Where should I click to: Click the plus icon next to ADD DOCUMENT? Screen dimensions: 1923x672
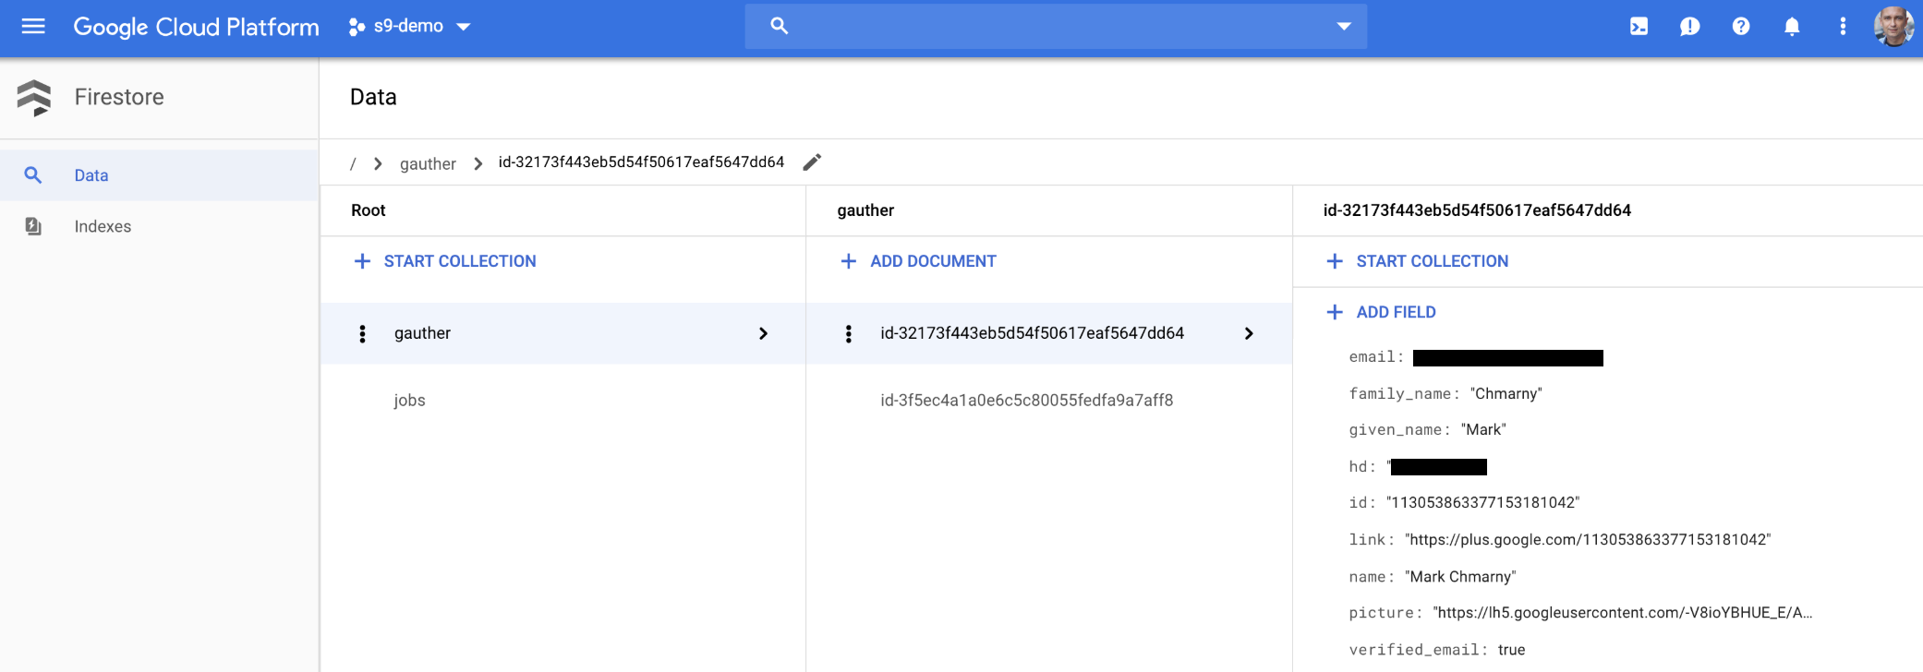[849, 261]
